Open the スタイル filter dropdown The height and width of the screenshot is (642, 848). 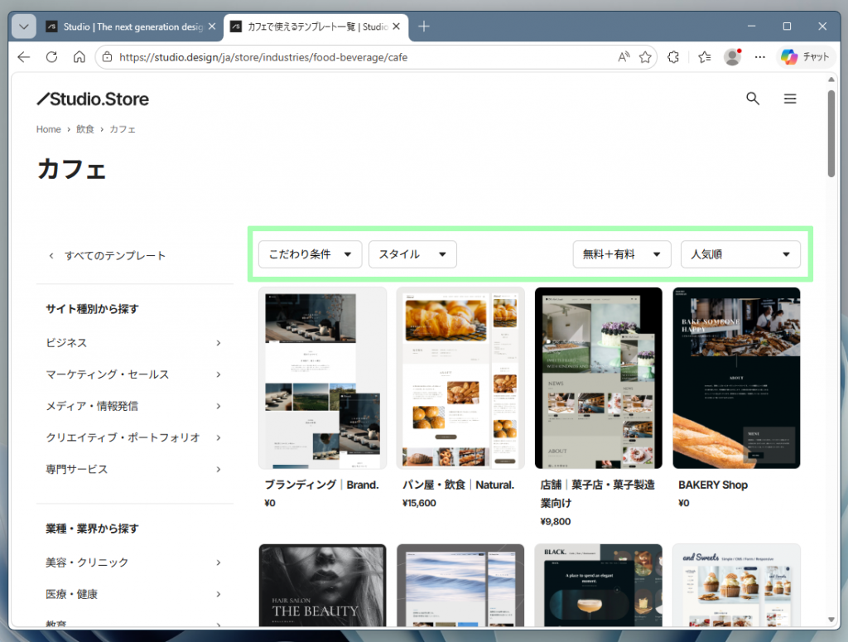click(x=412, y=254)
